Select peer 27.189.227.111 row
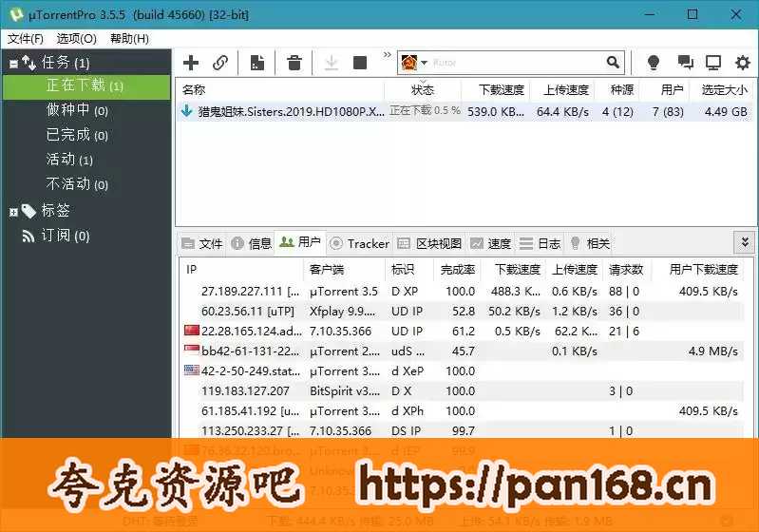The width and height of the screenshot is (759, 532). (x=463, y=292)
